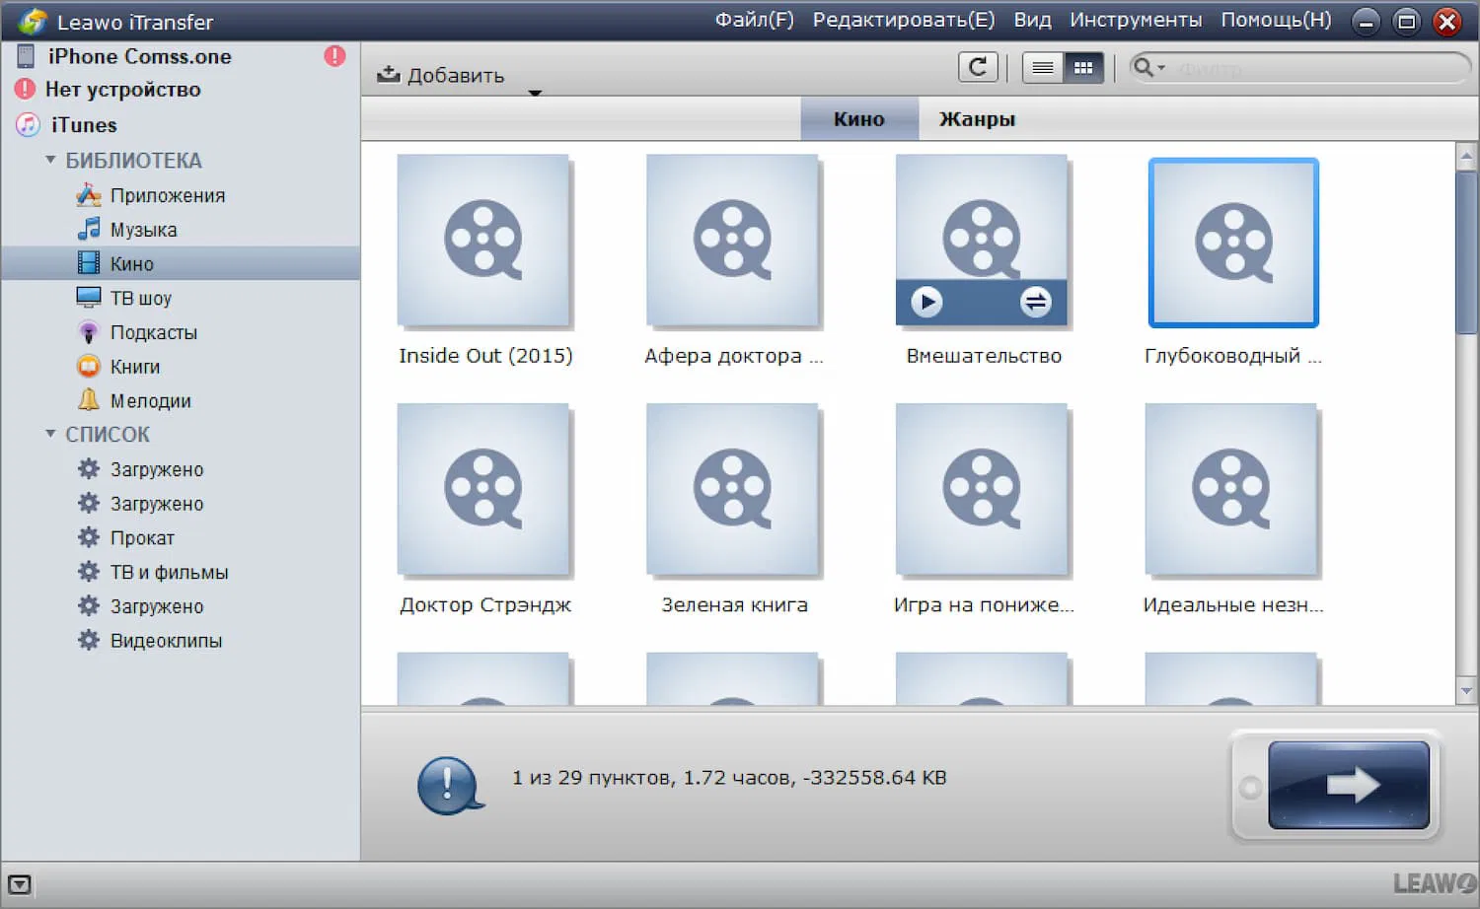Image resolution: width=1480 pixels, height=909 pixels.
Task: Switch to list view
Action: [1042, 67]
